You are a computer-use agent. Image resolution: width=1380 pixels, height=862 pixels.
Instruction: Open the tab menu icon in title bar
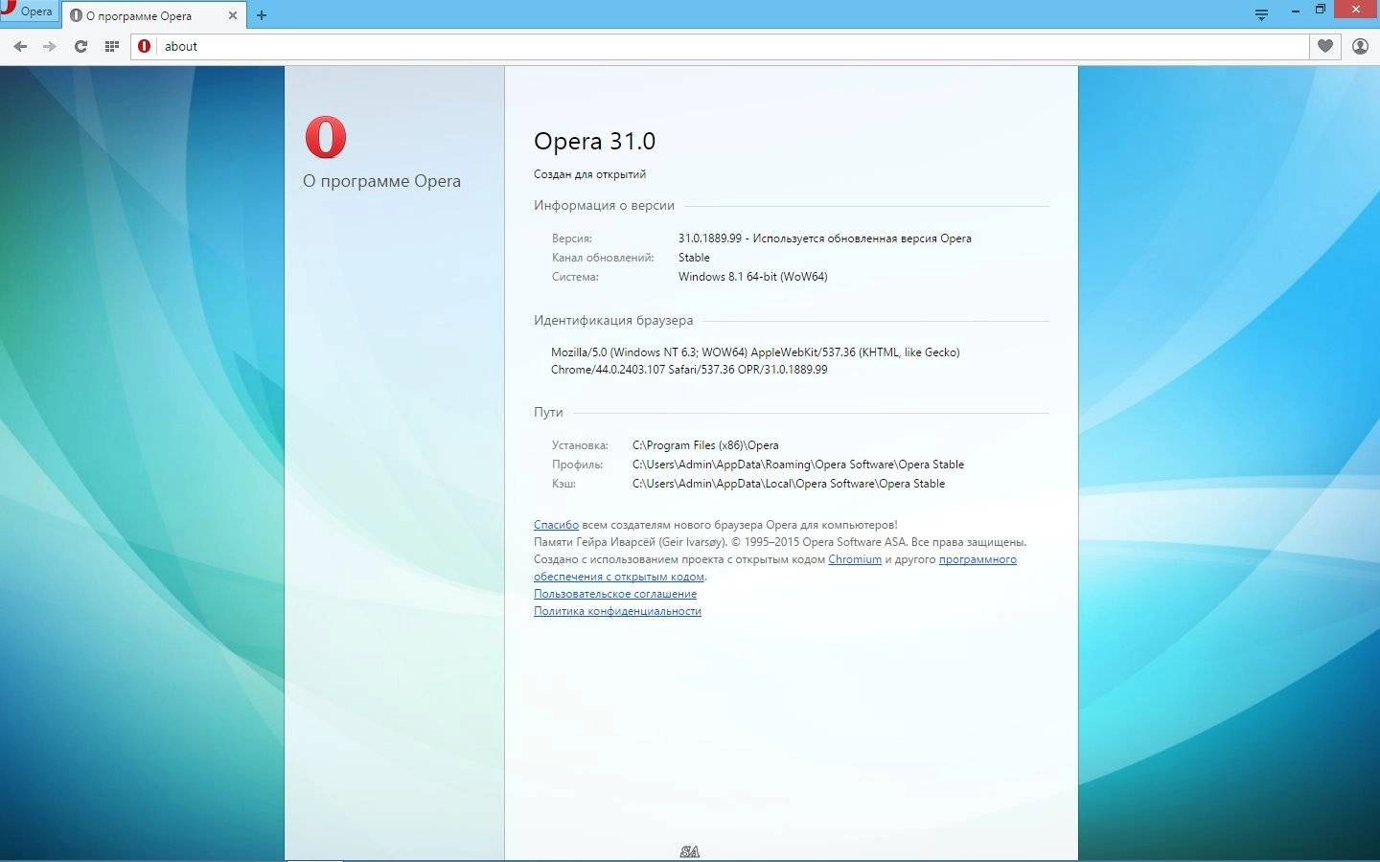(1261, 14)
